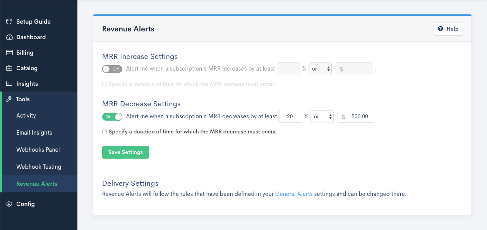Follow the General Alerts link
The height and width of the screenshot is (230, 487).
click(293, 194)
